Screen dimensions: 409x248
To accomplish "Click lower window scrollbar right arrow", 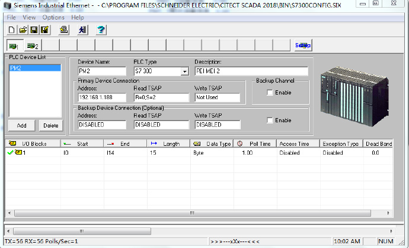I will (391, 231).
